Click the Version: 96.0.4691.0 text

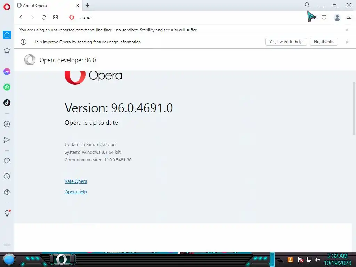[x=119, y=108]
